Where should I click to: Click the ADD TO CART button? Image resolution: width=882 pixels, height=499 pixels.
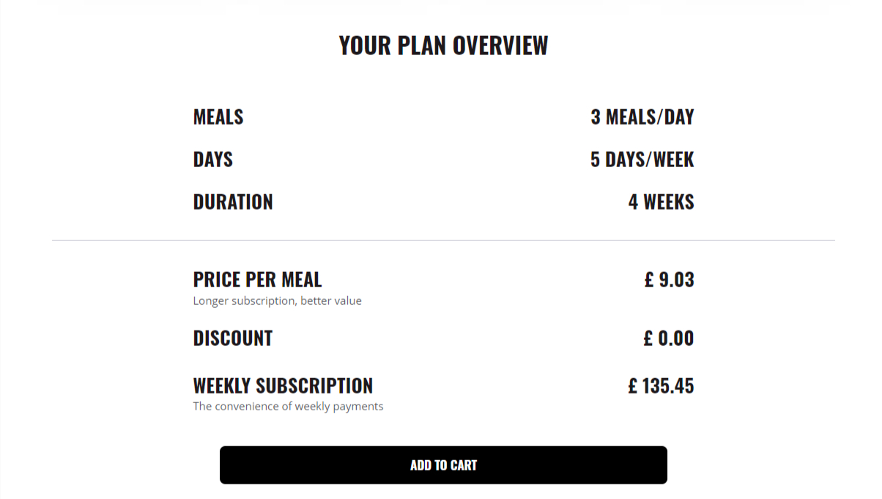pos(443,465)
